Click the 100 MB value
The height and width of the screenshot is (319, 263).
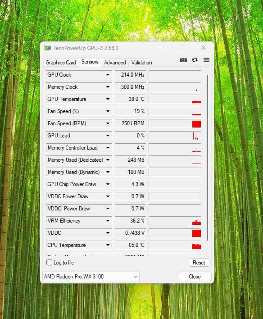131,172
